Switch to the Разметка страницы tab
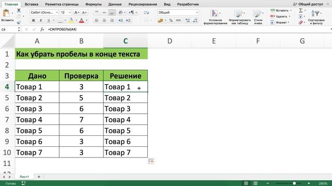The width and height of the screenshot is (332, 186). coord(62,4)
